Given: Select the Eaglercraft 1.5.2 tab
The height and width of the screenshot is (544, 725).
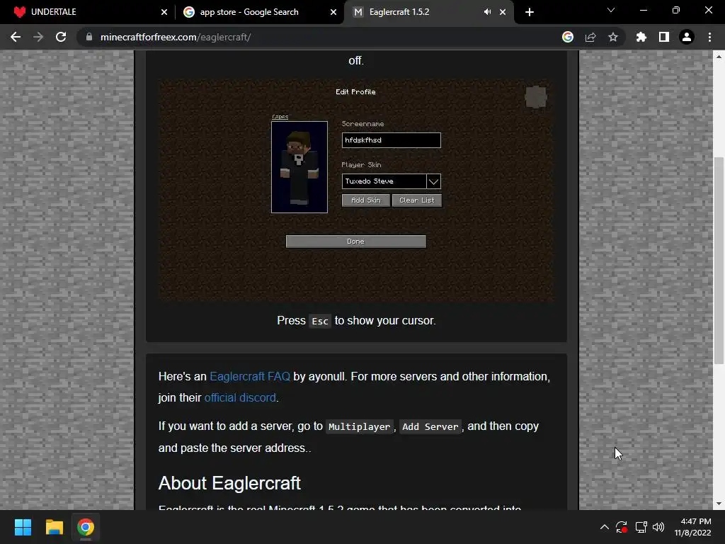Looking at the screenshot, I should pyautogui.click(x=428, y=12).
